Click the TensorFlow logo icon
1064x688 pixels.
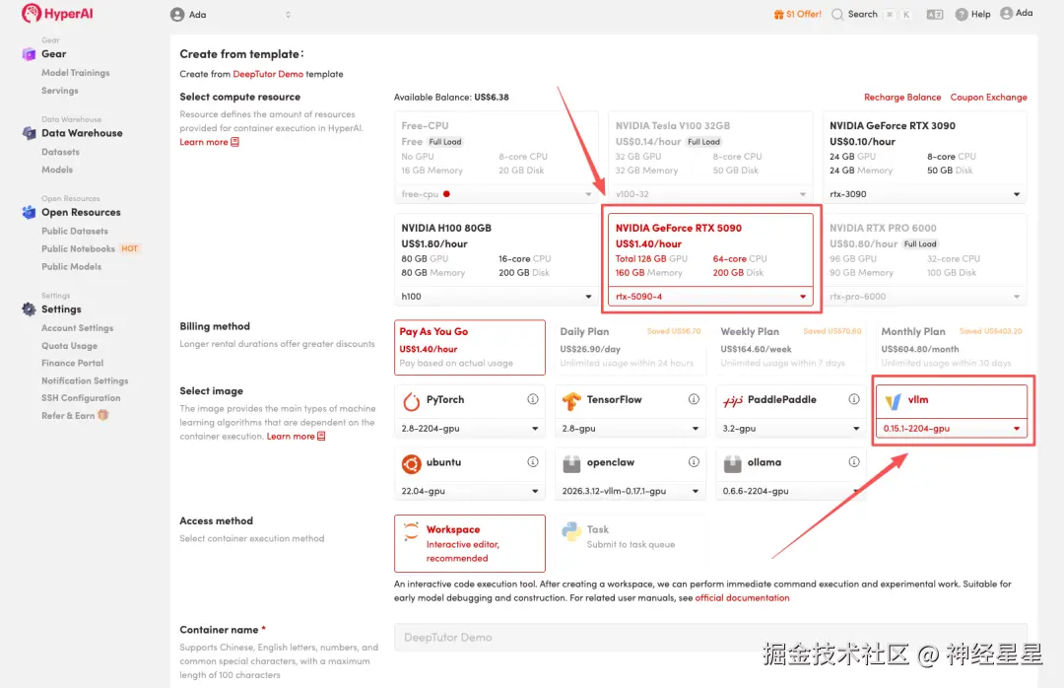click(571, 401)
